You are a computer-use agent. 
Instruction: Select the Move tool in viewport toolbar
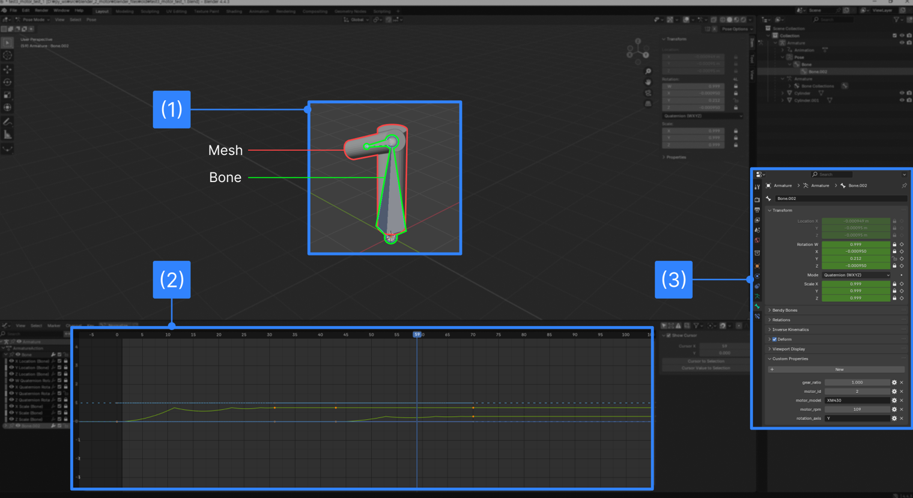[x=7, y=69]
